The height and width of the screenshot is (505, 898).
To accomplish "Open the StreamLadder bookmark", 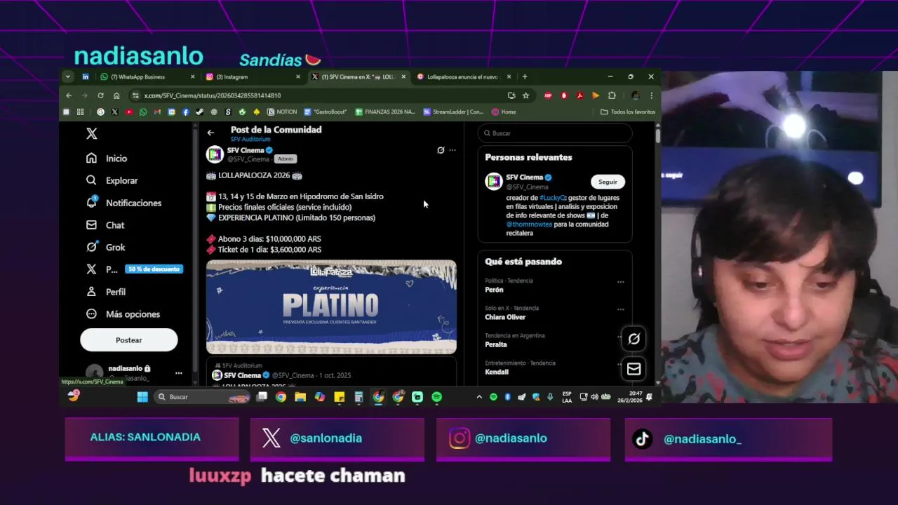I will tap(453, 112).
